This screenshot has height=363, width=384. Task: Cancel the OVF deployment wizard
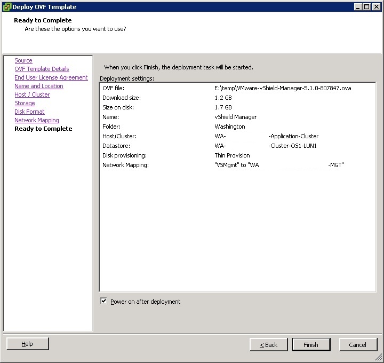358,345
